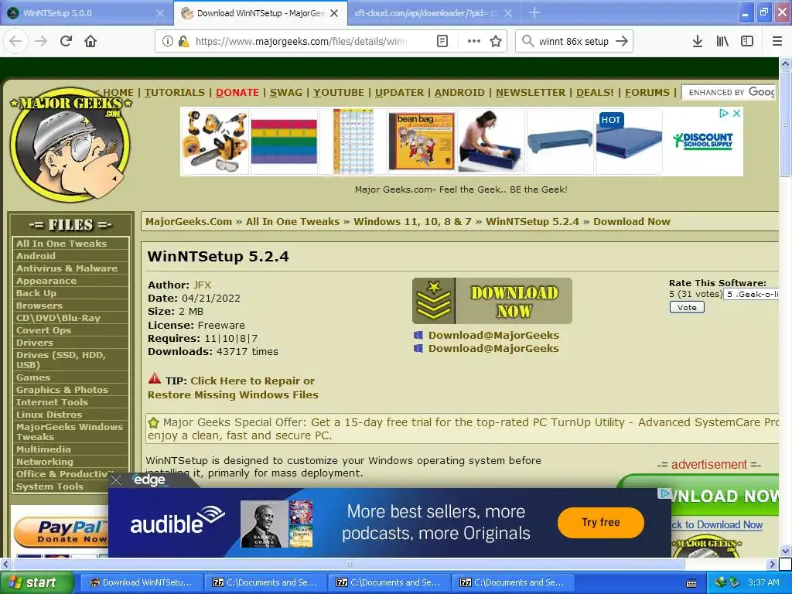The height and width of the screenshot is (594, 792).
Task: Click the address bar URL field
Action: tap(301, 41)
